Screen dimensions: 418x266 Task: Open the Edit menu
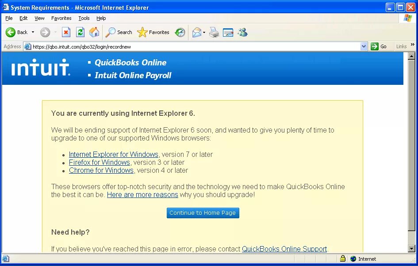pos(23,18)
